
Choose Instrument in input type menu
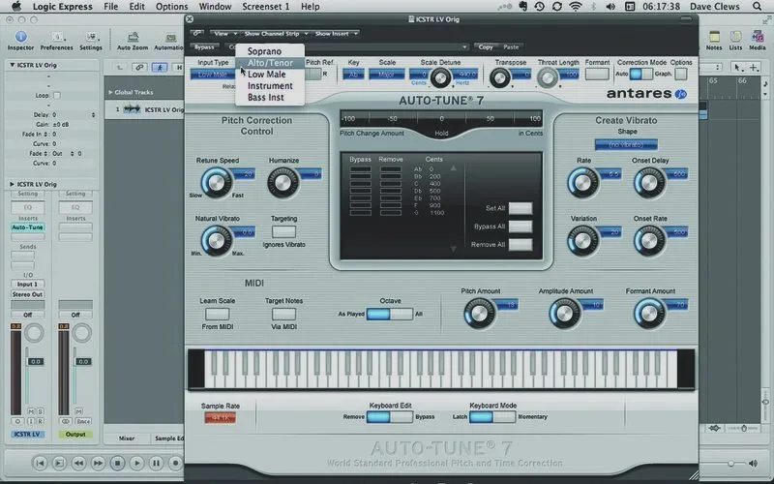point(270,86)
